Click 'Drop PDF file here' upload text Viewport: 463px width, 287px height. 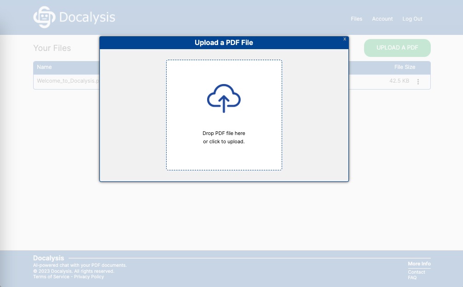(224, 133)
